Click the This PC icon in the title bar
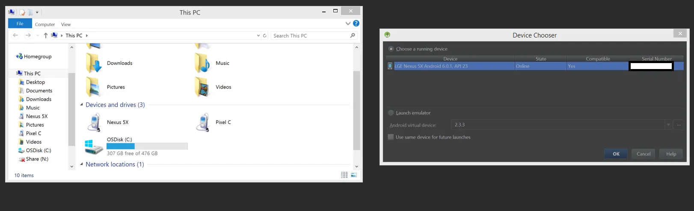This screenshot has height=211, width=694. click(x=12, y=12)
